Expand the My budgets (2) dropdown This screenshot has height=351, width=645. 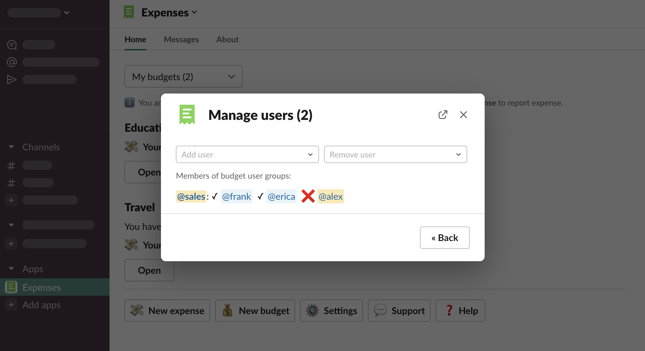click(x=183, y=77)
